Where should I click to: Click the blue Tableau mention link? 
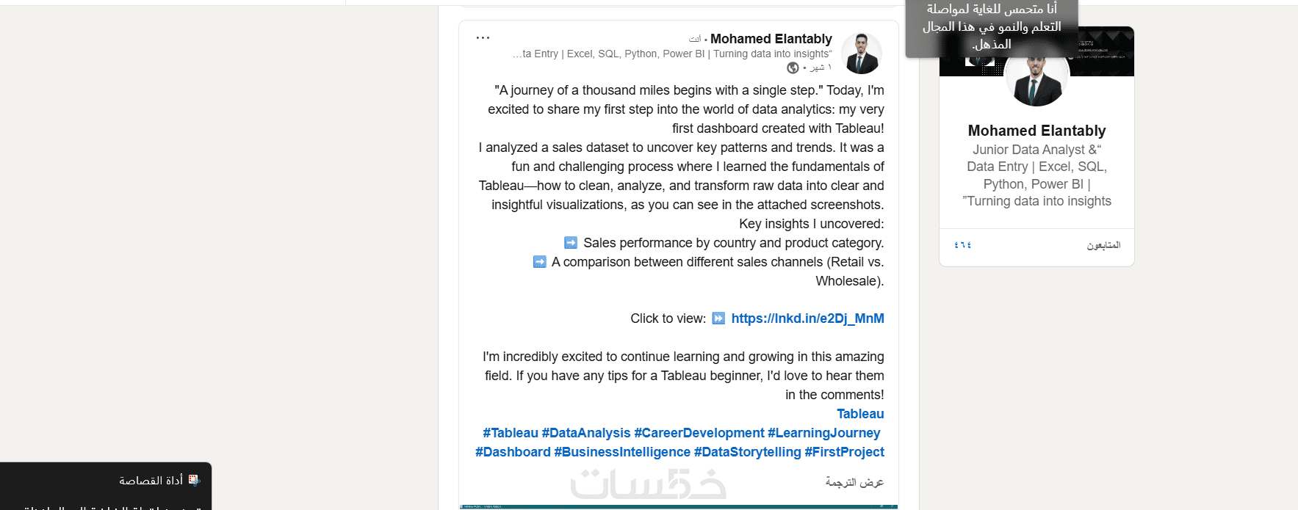(860, 414)
